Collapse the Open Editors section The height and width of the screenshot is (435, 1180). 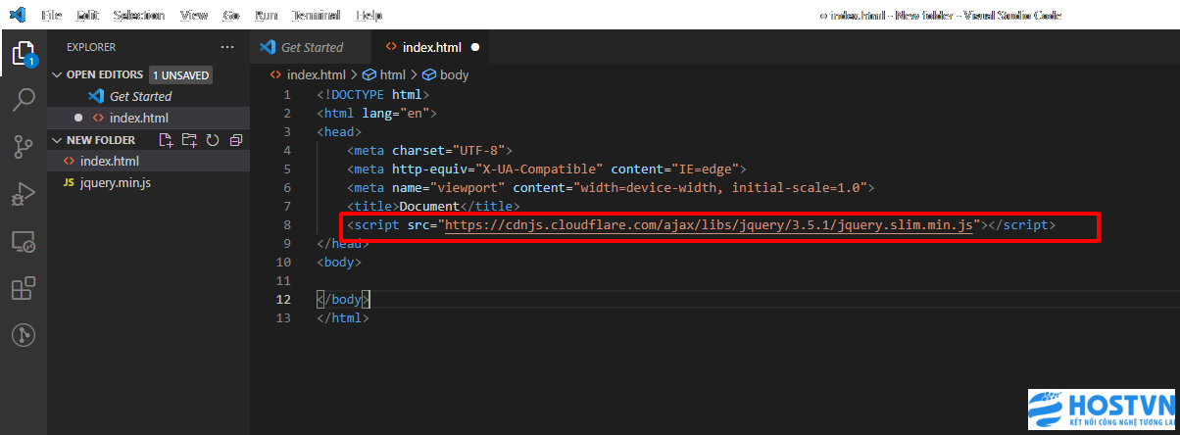click(x=57, y=74)
